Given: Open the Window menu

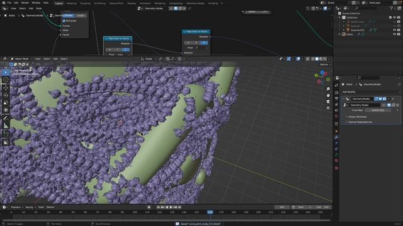Looking at the screenshot, I should tap(36, 3).
